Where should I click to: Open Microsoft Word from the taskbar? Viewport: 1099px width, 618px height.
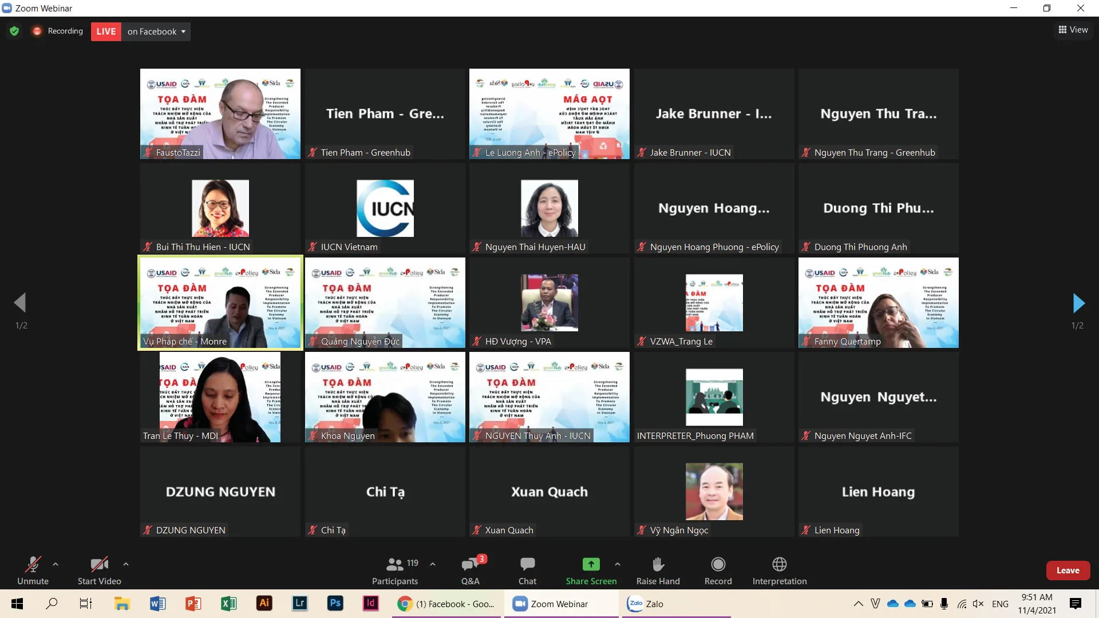pos(157,604)
